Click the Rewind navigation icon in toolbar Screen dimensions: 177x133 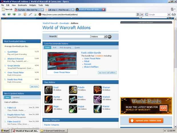tap(4, 15)
